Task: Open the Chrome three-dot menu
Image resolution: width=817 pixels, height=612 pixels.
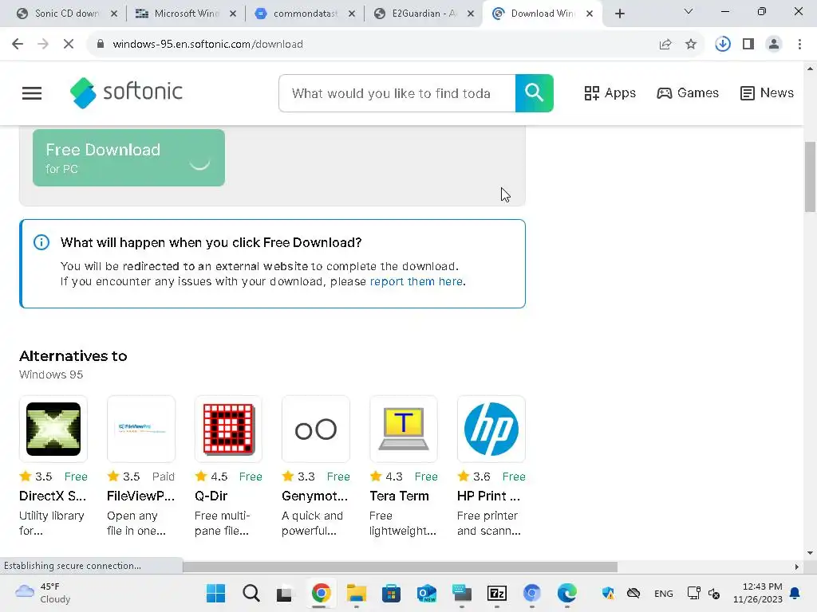Action: 799,45
